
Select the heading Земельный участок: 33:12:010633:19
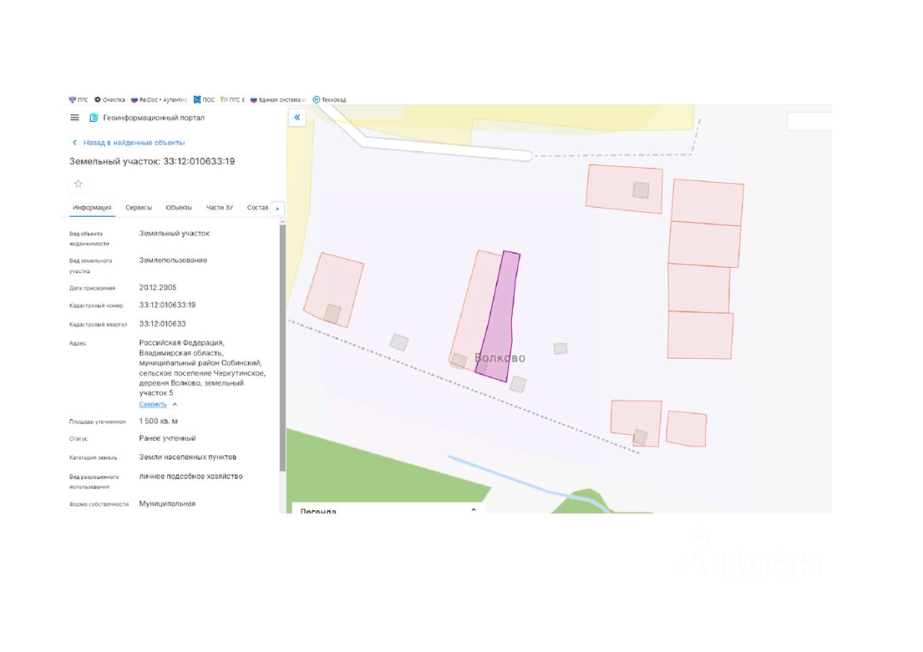[153, 161]
